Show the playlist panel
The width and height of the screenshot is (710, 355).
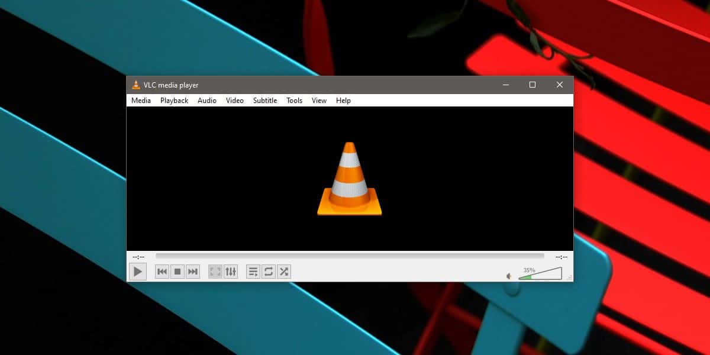point(253,272)
